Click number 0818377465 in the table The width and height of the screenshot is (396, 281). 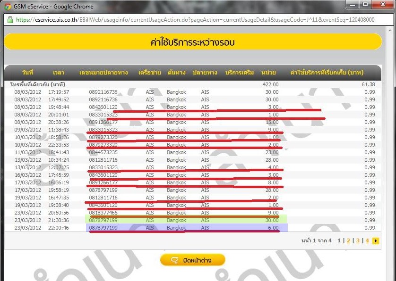point(103,213)
